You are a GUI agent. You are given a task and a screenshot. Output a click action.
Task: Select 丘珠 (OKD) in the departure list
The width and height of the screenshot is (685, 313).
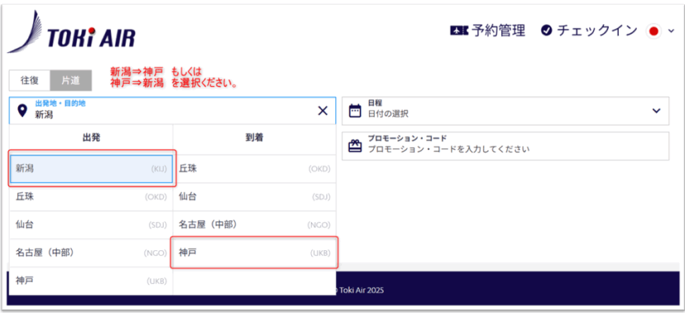[x=91, y=197]
